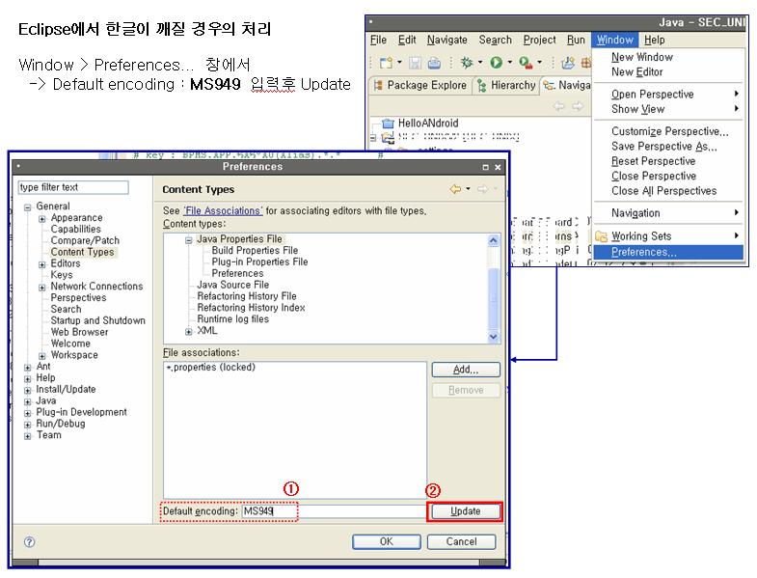Open the 'File Associations' link

pos(223,211)
